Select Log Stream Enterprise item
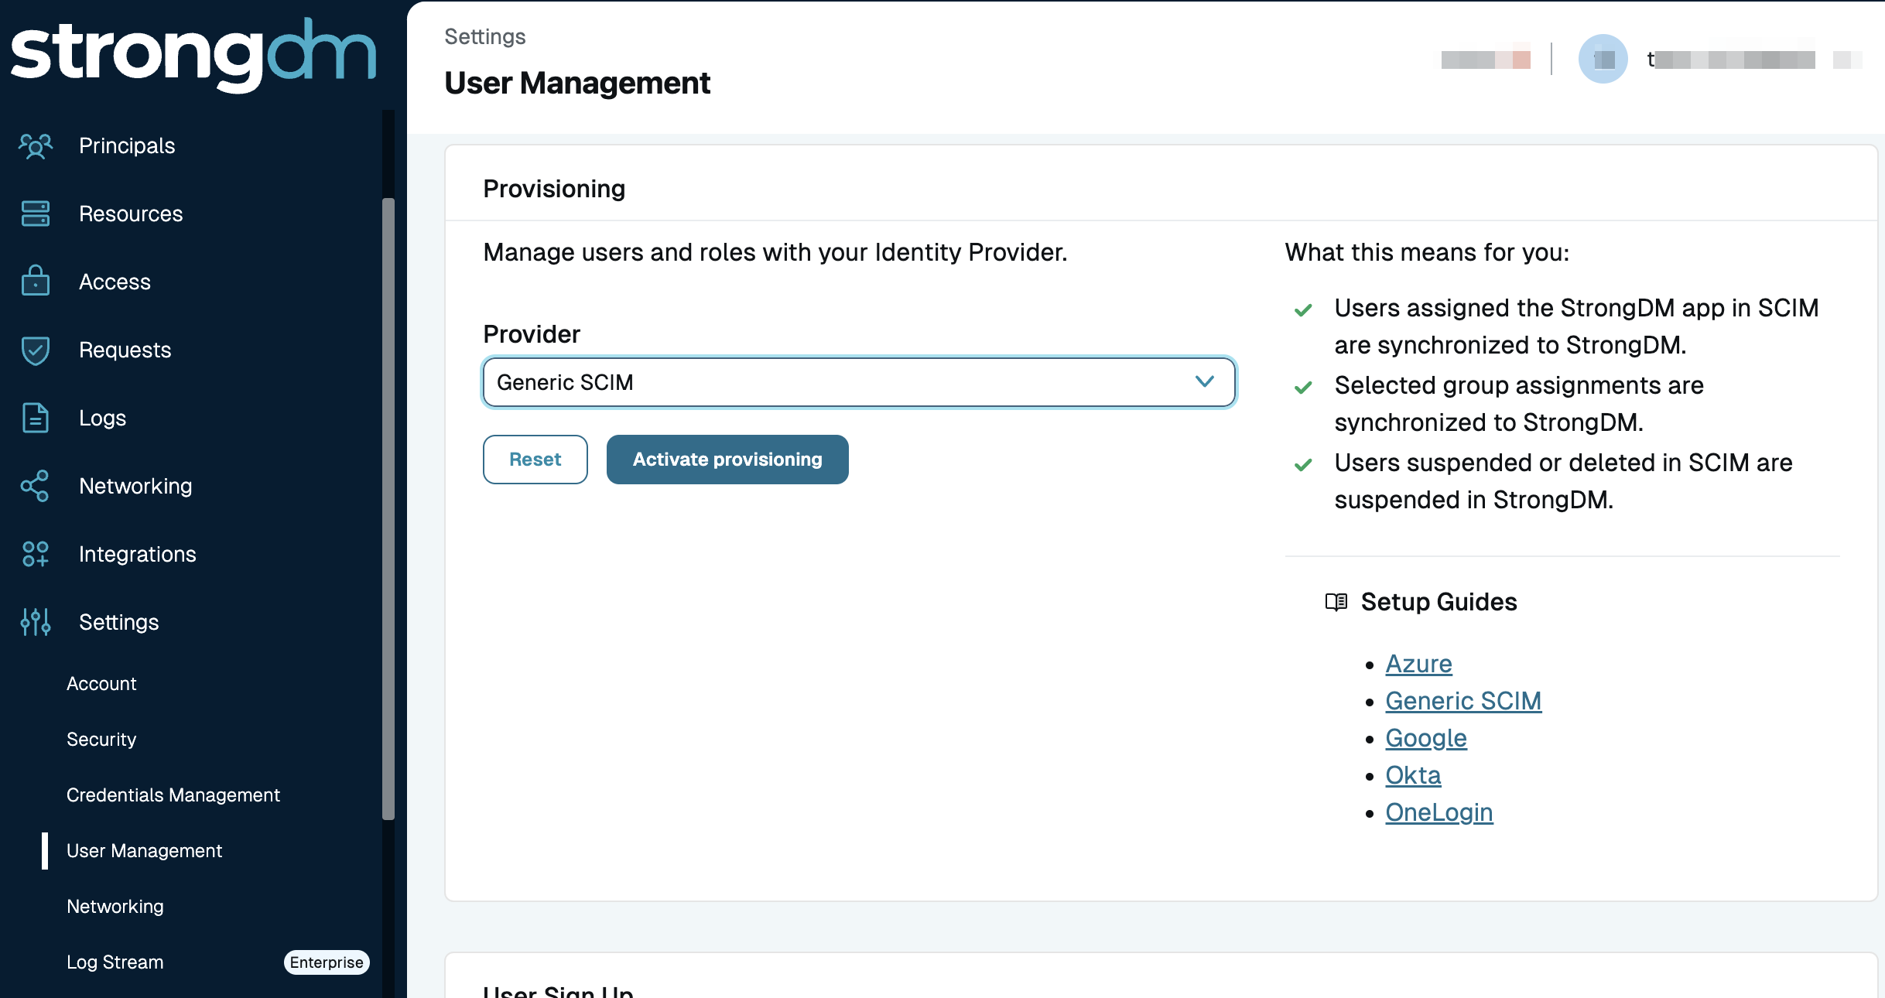This screenshot has height=998, width=1885. click(x=115, y=962)
